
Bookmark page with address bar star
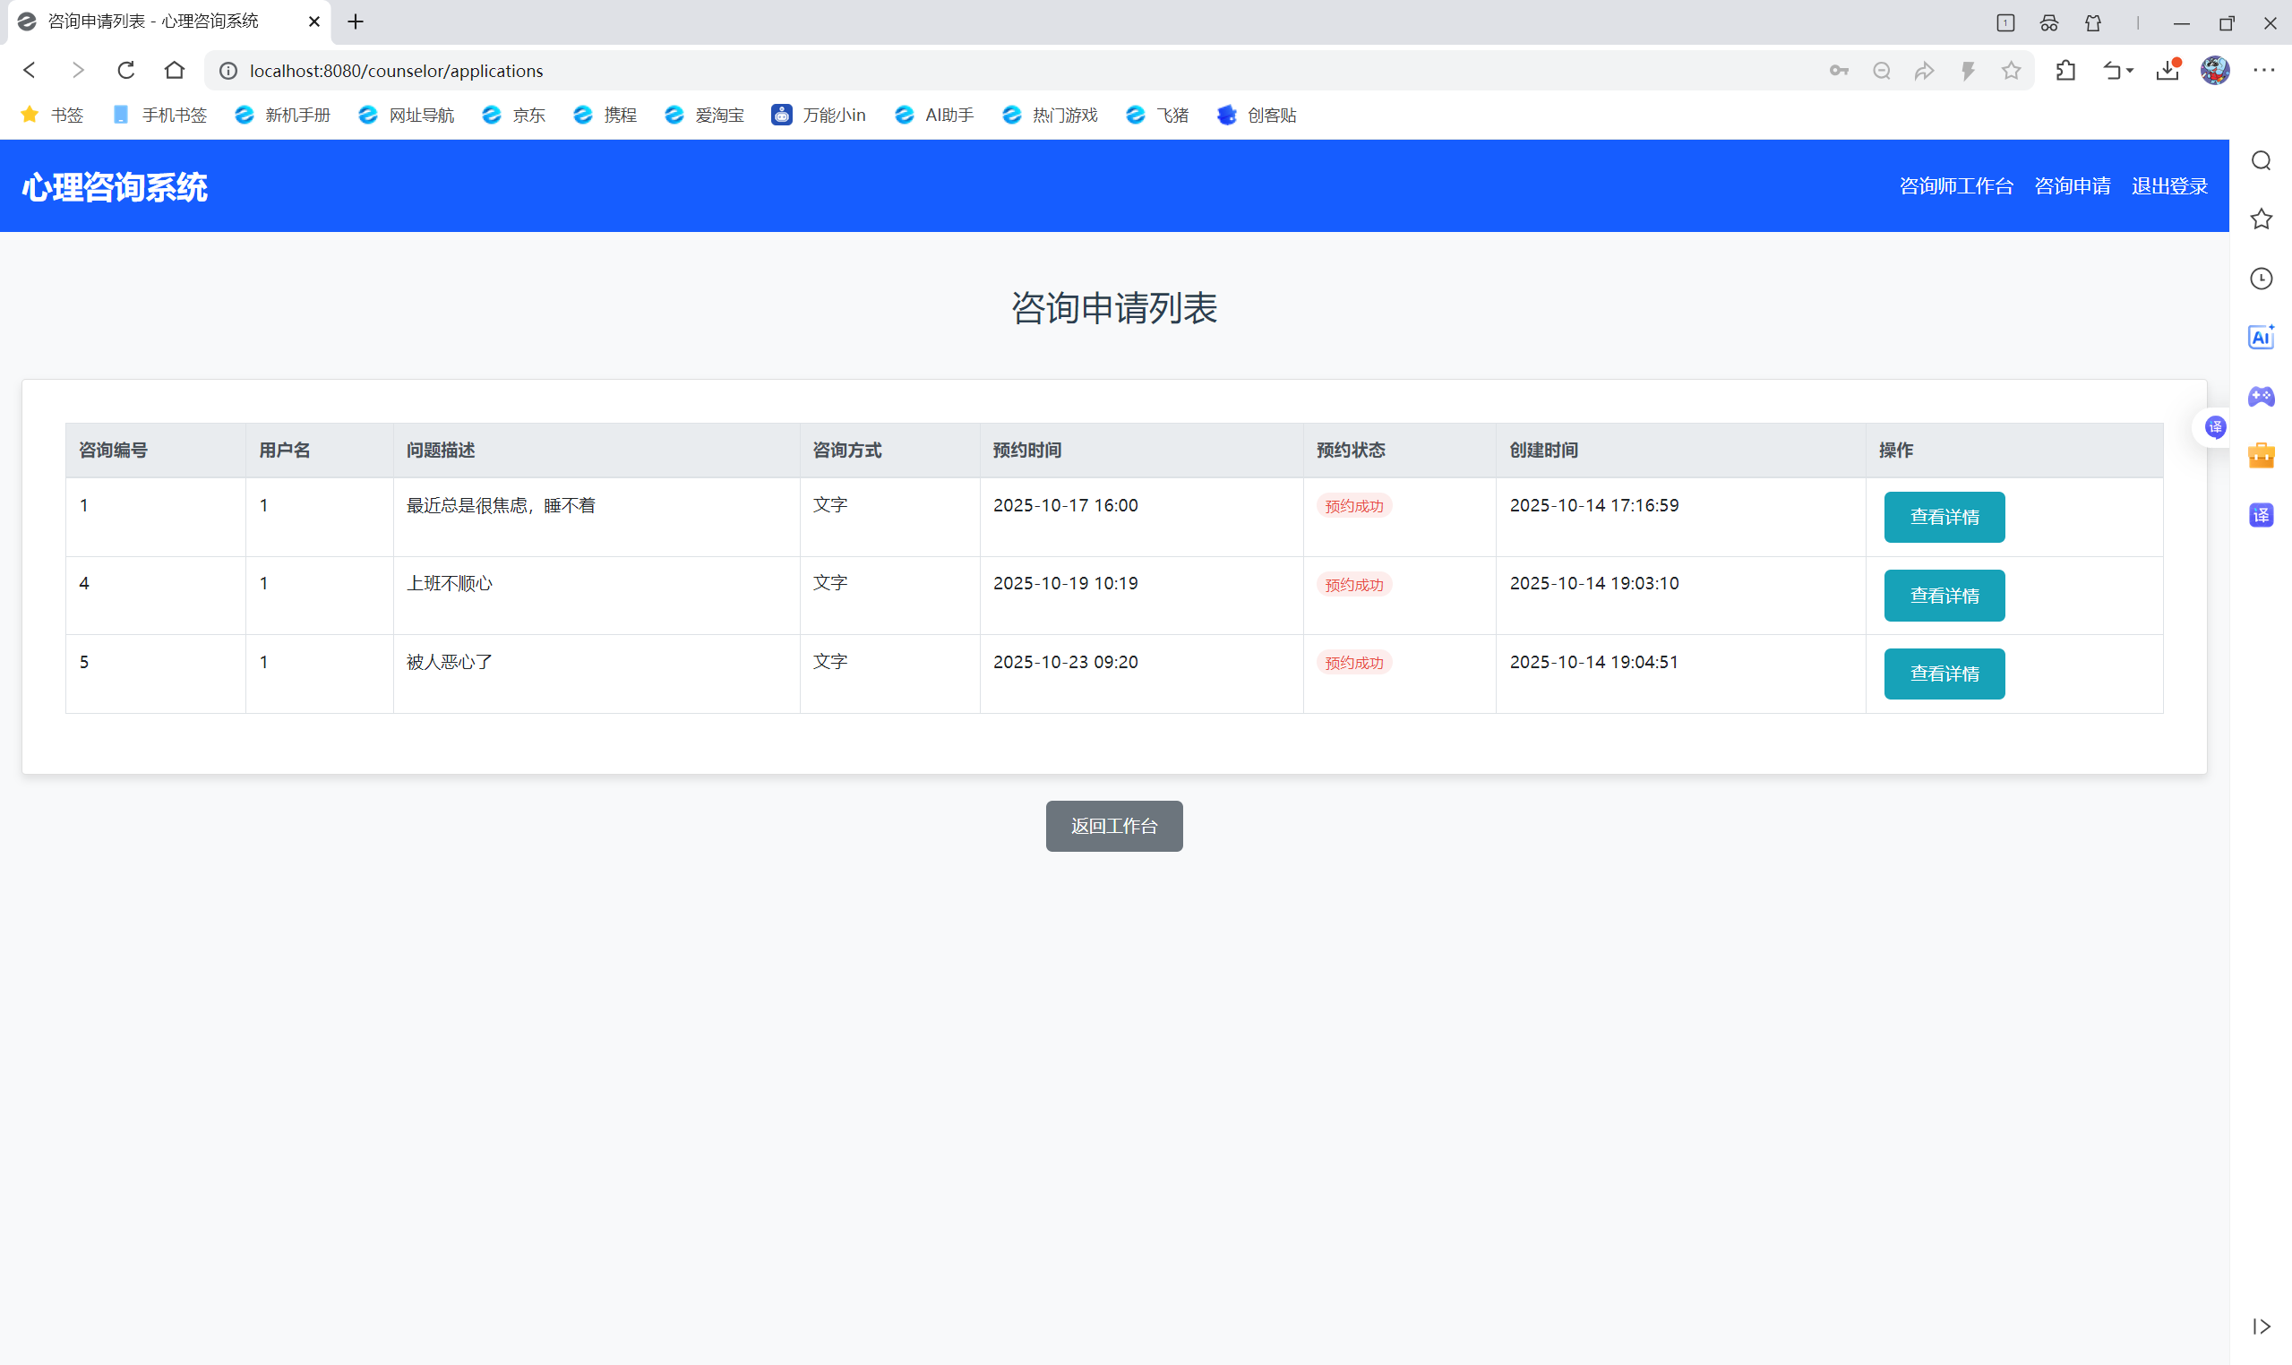(x=2012, y=70)
